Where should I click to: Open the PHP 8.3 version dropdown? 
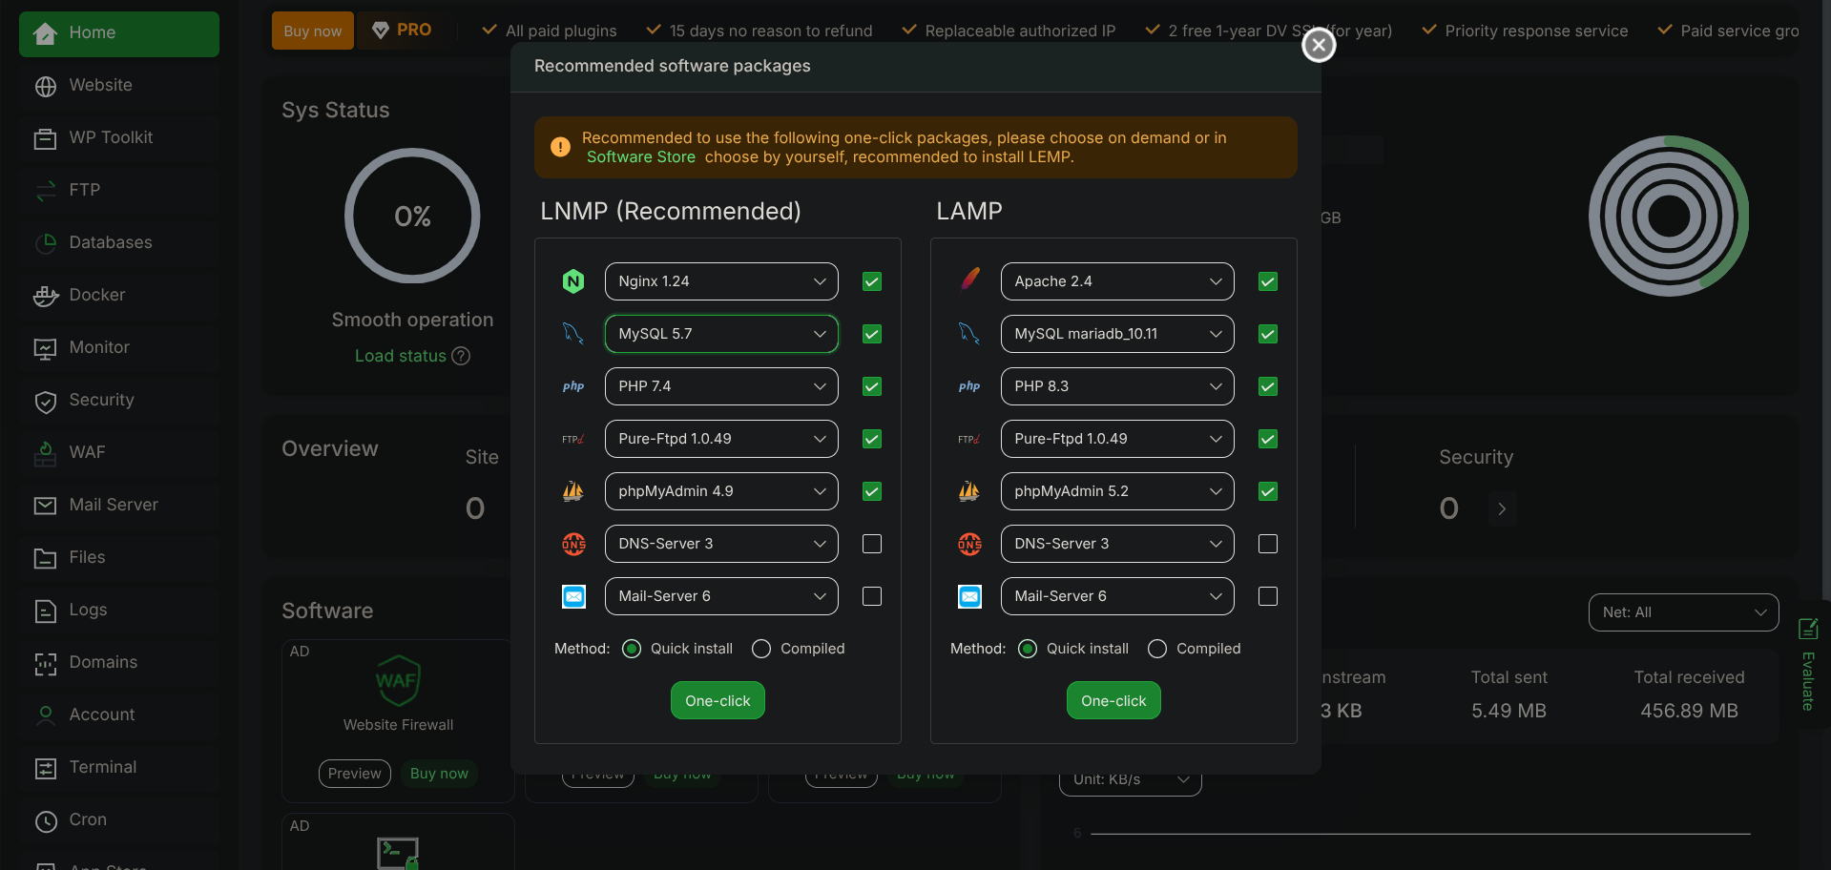[x=1116, y=386]
